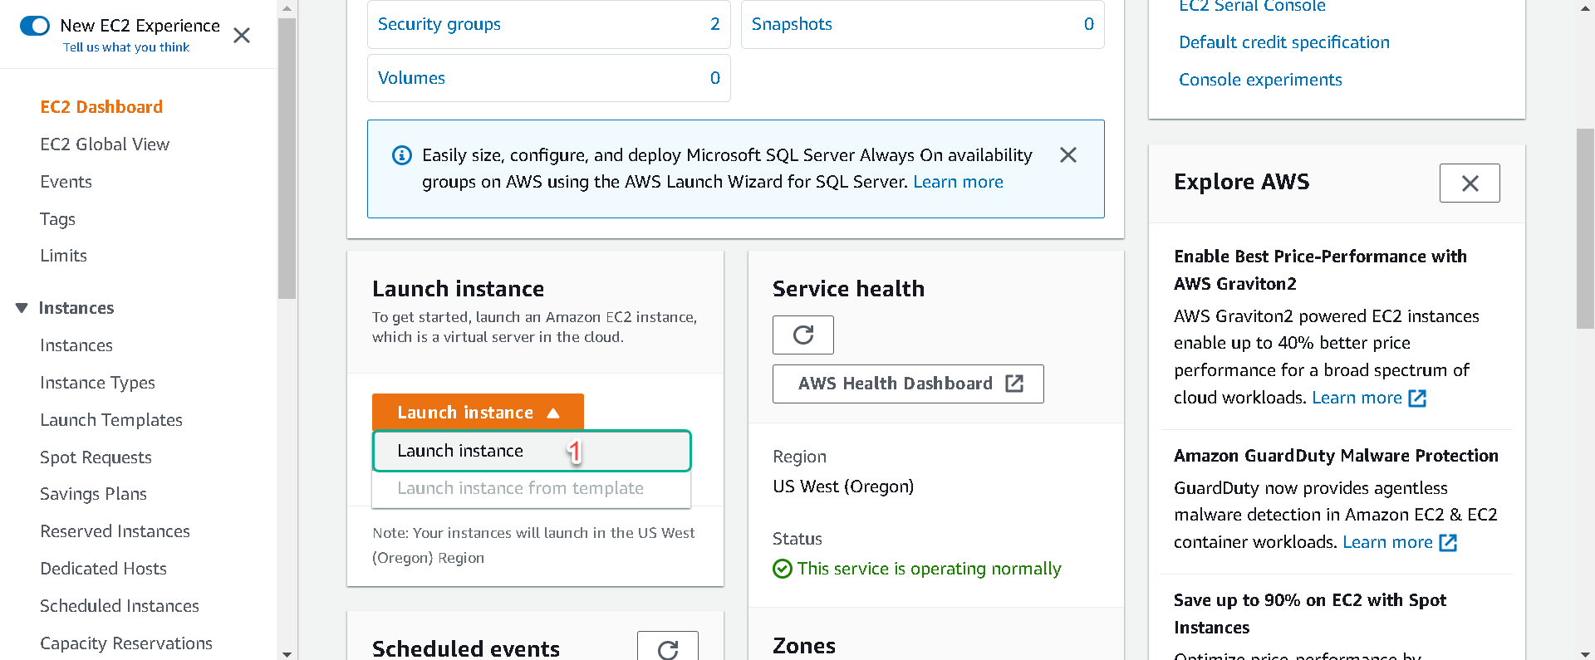Click external link icon beside GuardDuty Learn more
This screenshot has height=660, width=1595.
coord(1448,543)
